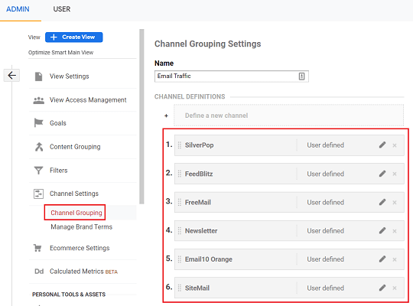Click the SiteMail channel name
This screenshot has width=413, height=306.
point(197,288)
